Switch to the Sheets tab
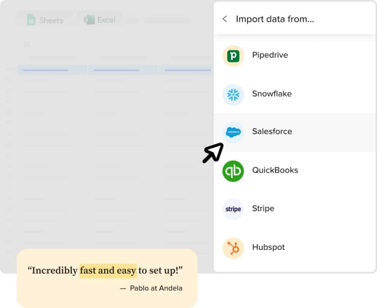The width and height of the screenshot is (377, 308). [44, 21]
